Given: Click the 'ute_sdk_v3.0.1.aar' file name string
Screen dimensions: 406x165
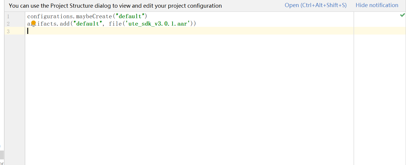Looking at the screenshot, I should click(157, 24).
